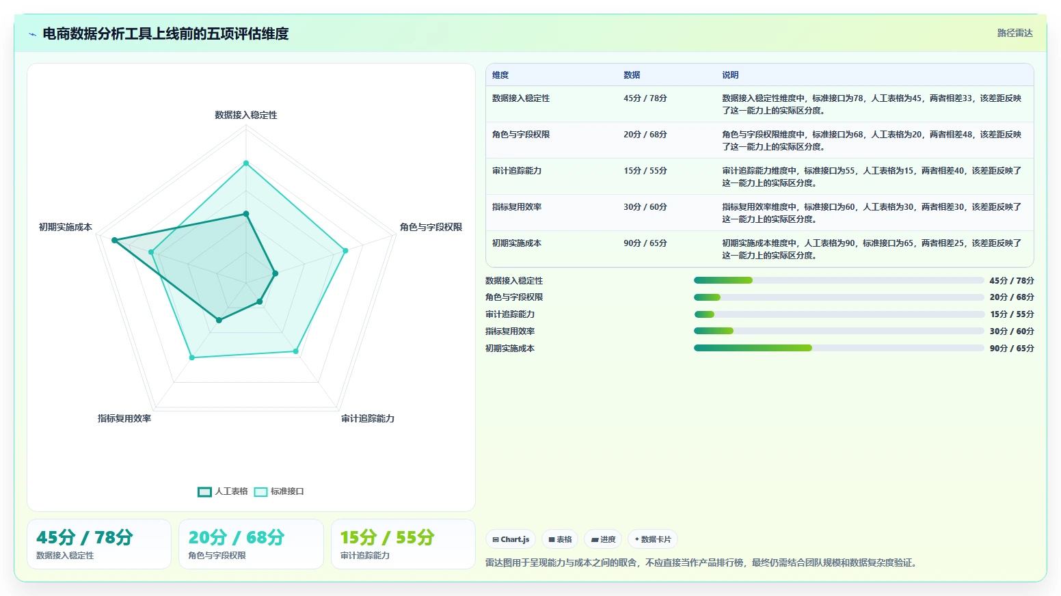Screen dimensions: 1061x596
Task: Select table cell 角色与字段权限
Action: 521,135
